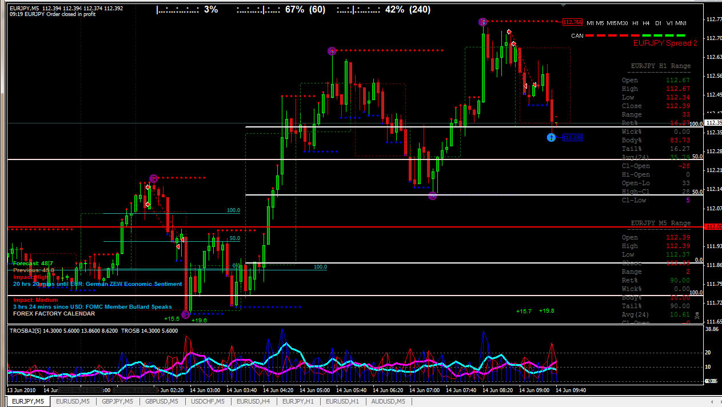Select the red 112.766 price label box
This screenshot has height=407, width=722.
[x=572, y=22]
